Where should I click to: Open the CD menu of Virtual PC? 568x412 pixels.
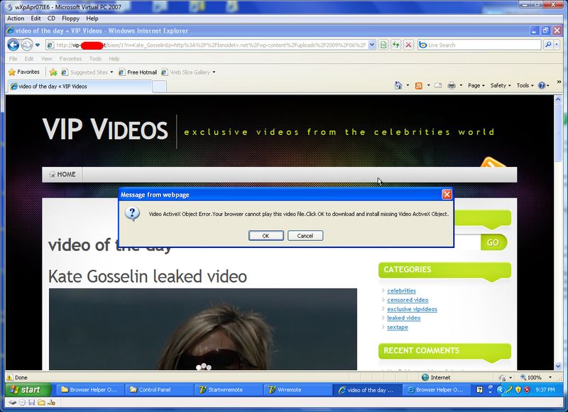51,18
